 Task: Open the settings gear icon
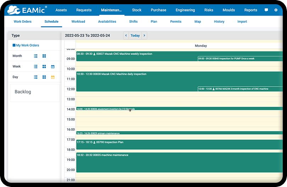[276, 10]
